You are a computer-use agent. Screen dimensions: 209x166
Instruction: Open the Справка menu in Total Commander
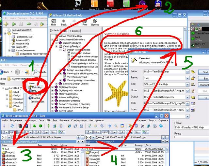click(163, 120)
